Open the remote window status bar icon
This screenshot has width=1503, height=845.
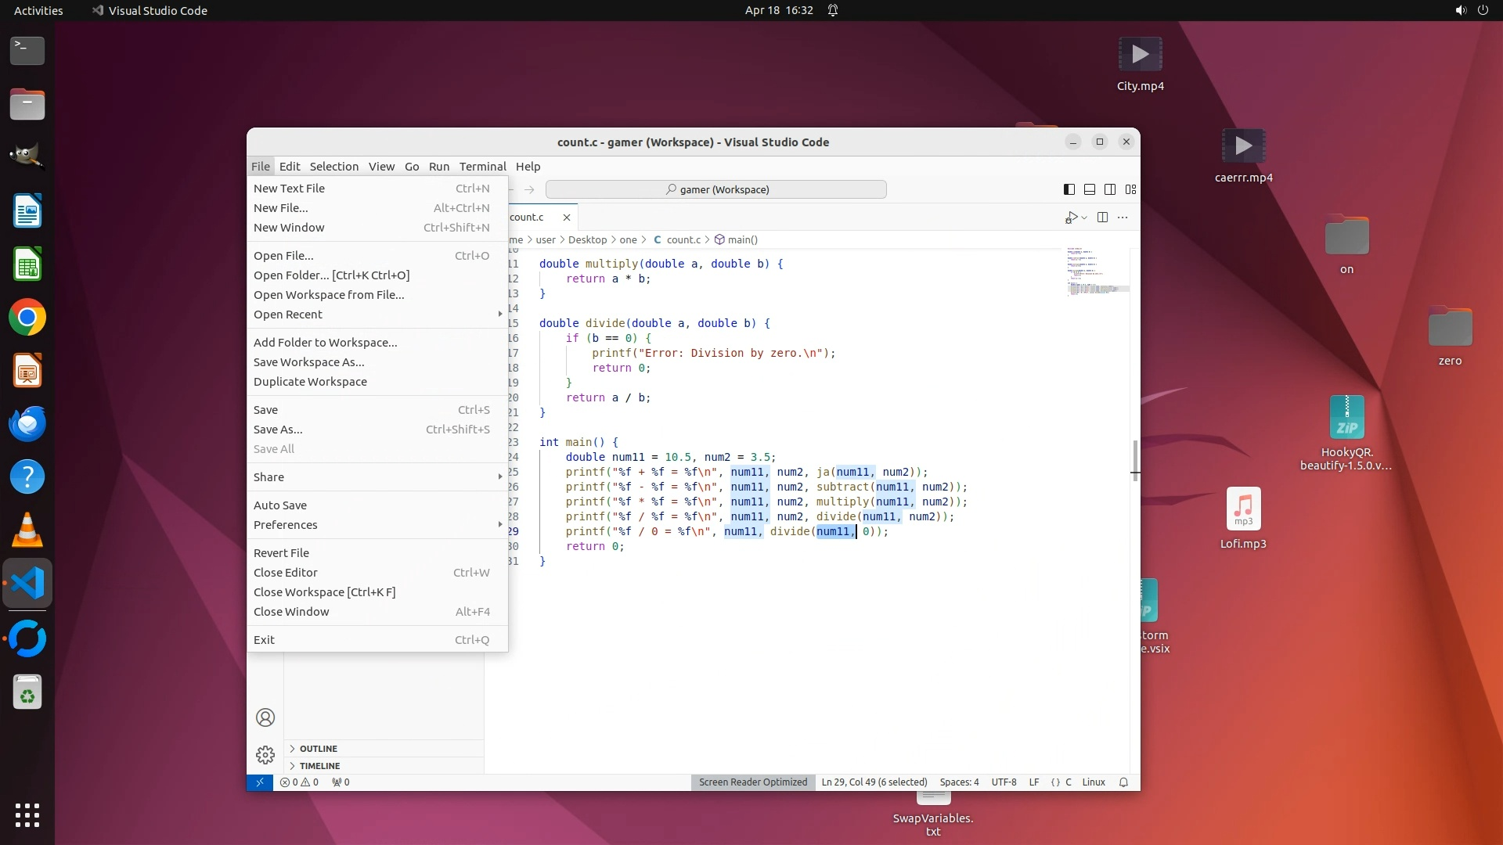point(260,782)
